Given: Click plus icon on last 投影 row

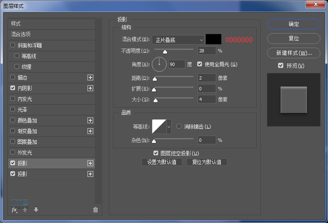Looking at the screenshot, I should tap(90, 174).
